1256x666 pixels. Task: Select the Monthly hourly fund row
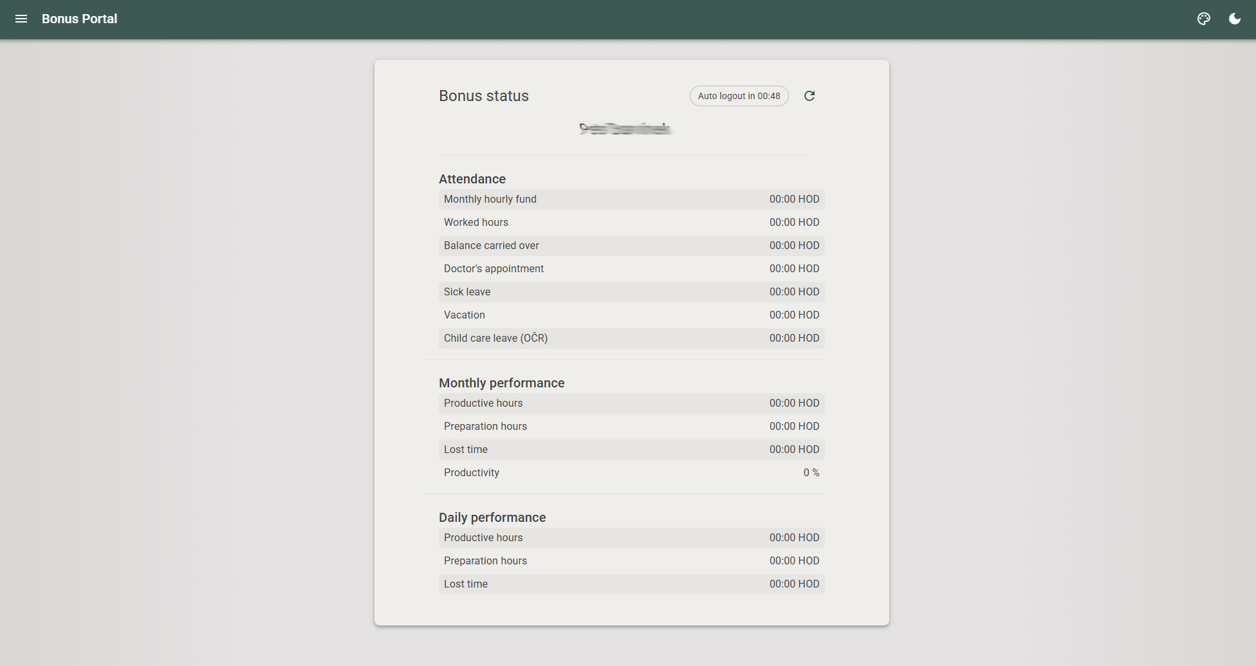pyautogui.click(x=631, y=199)
